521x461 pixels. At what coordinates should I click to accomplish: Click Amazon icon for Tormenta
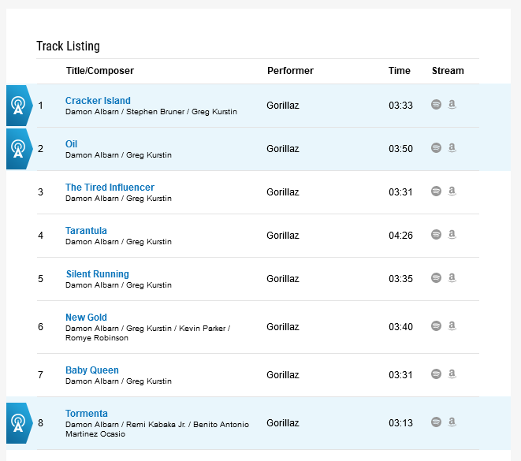[452, 422]
